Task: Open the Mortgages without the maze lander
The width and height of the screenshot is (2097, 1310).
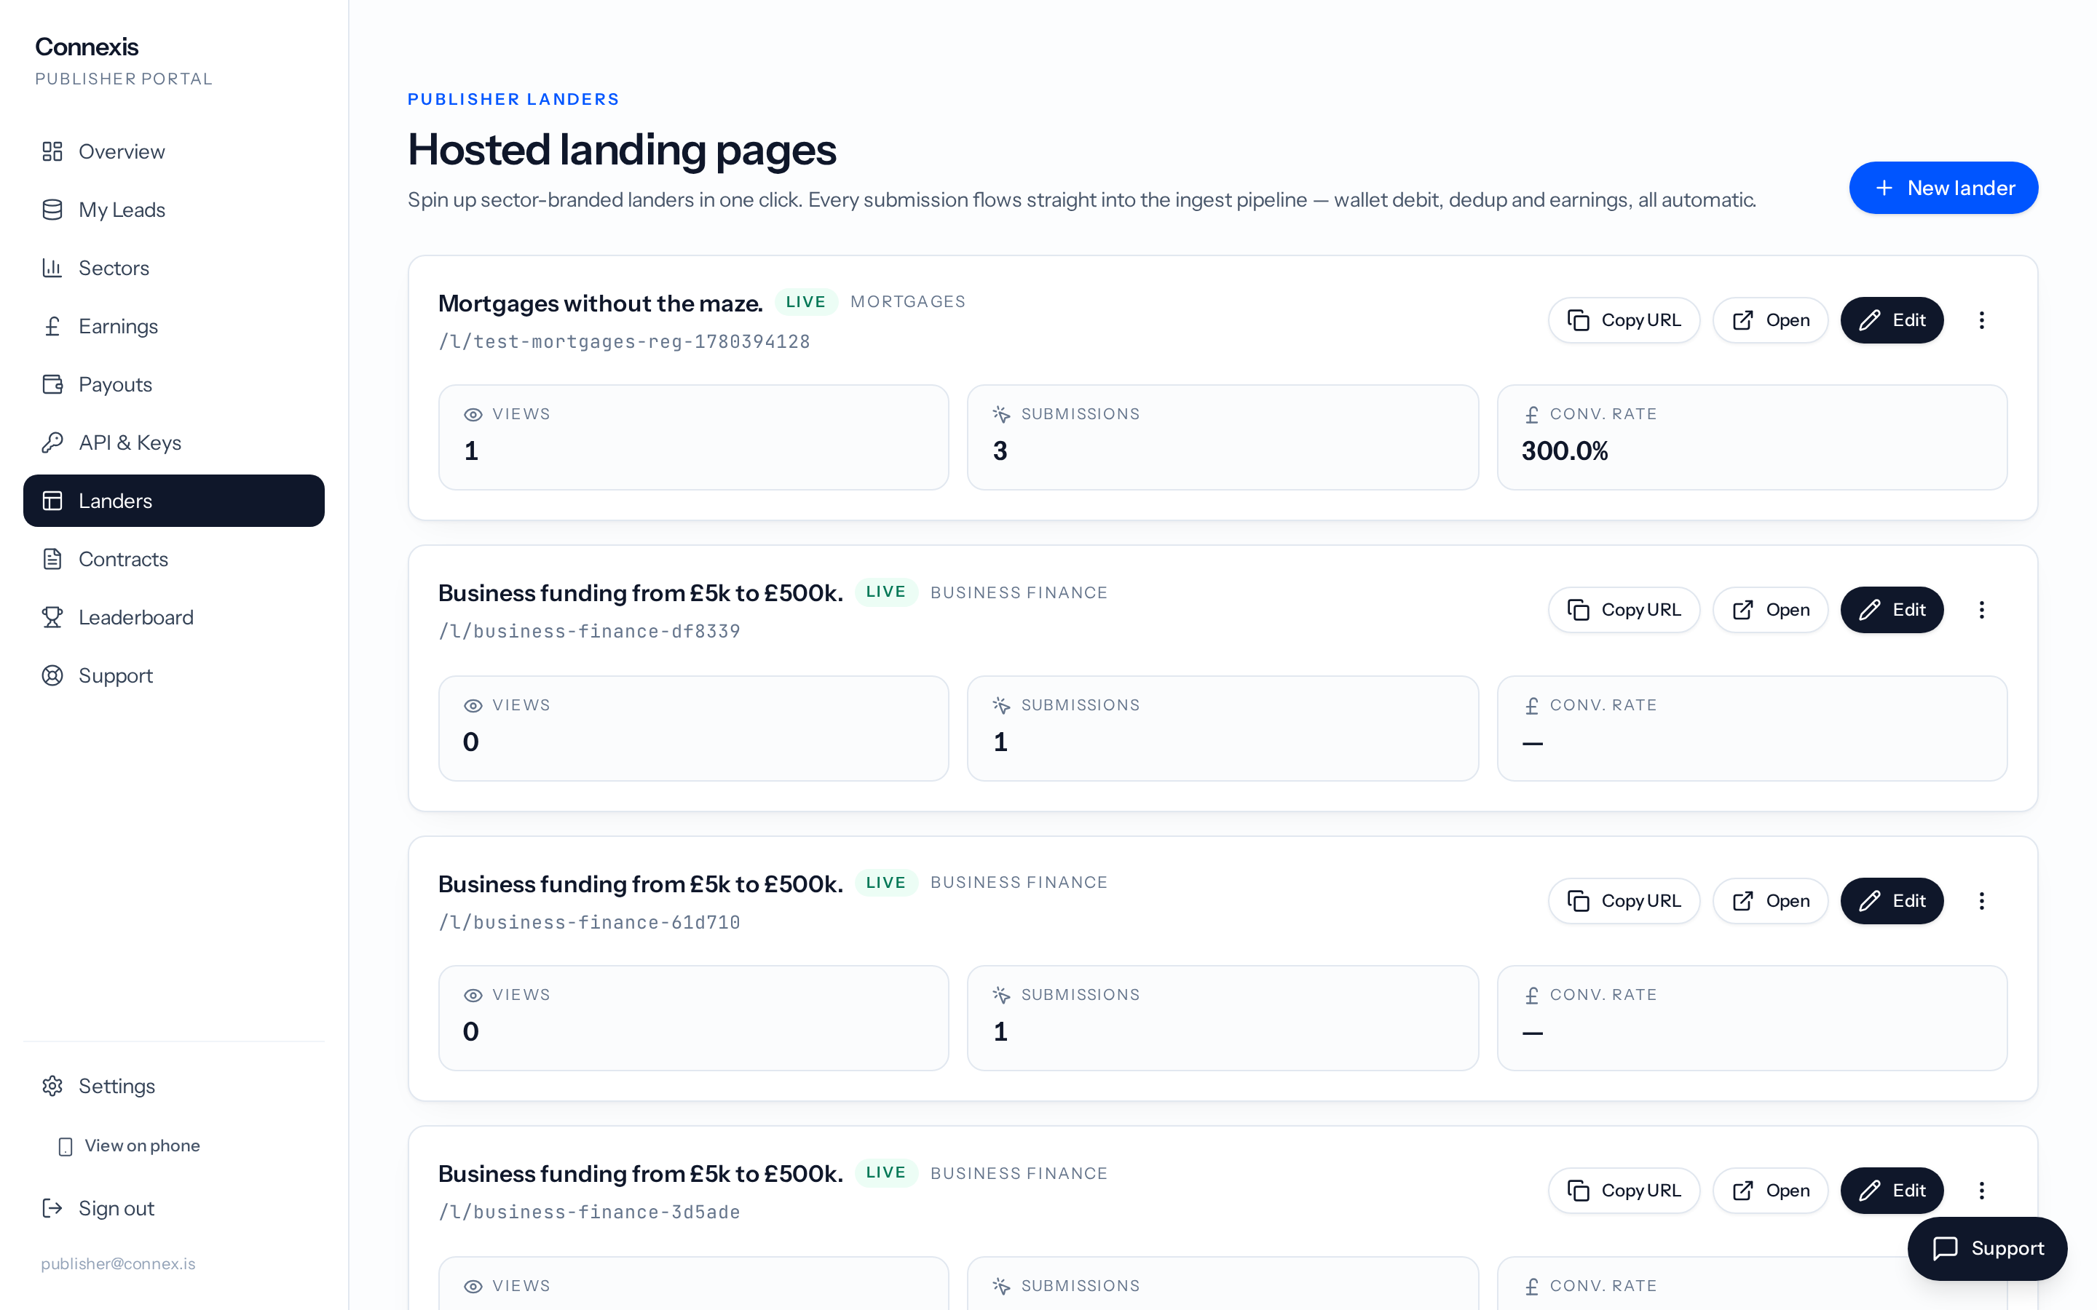Action: click(x=1769, y=320)
